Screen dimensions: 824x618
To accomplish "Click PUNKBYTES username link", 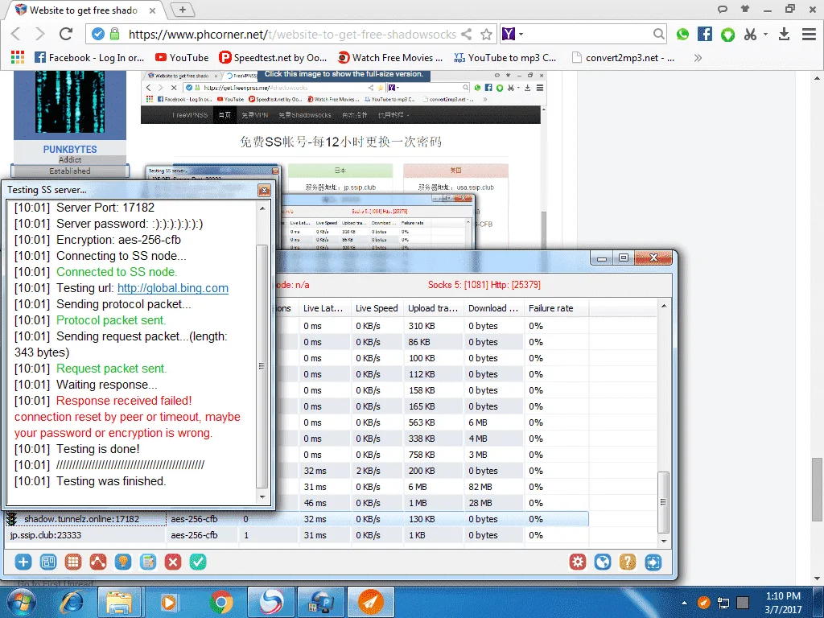I will [x=70, y=149].
